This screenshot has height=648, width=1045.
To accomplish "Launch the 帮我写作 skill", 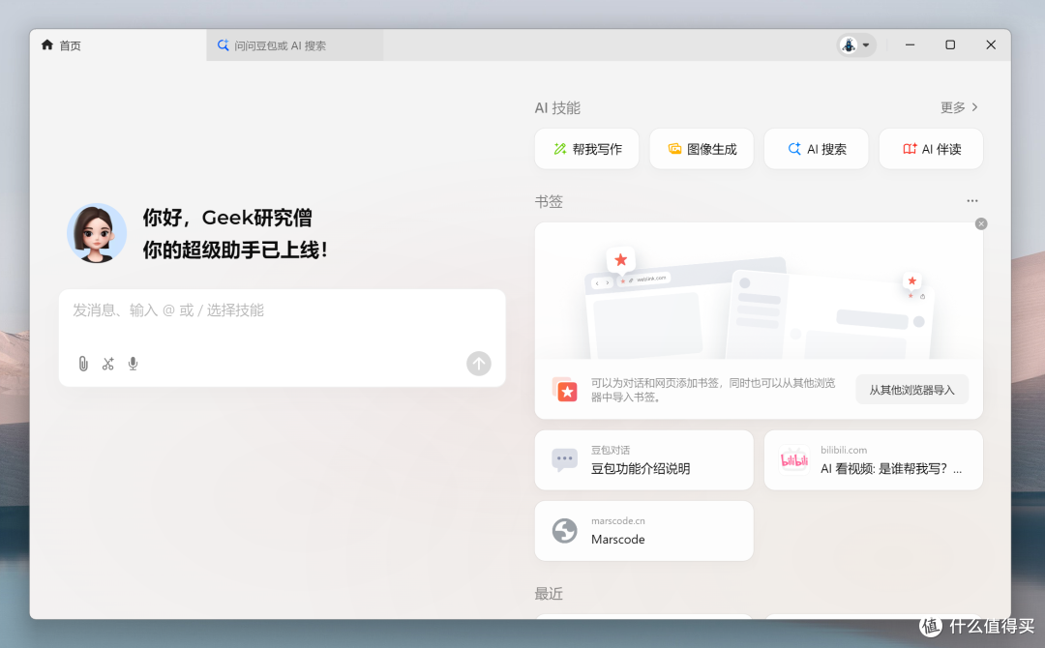I will [586, 149].
